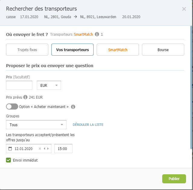Screen dimensions: 193x190
Task: Choose the Bourse tab
Action: click(x=163, y=50)
